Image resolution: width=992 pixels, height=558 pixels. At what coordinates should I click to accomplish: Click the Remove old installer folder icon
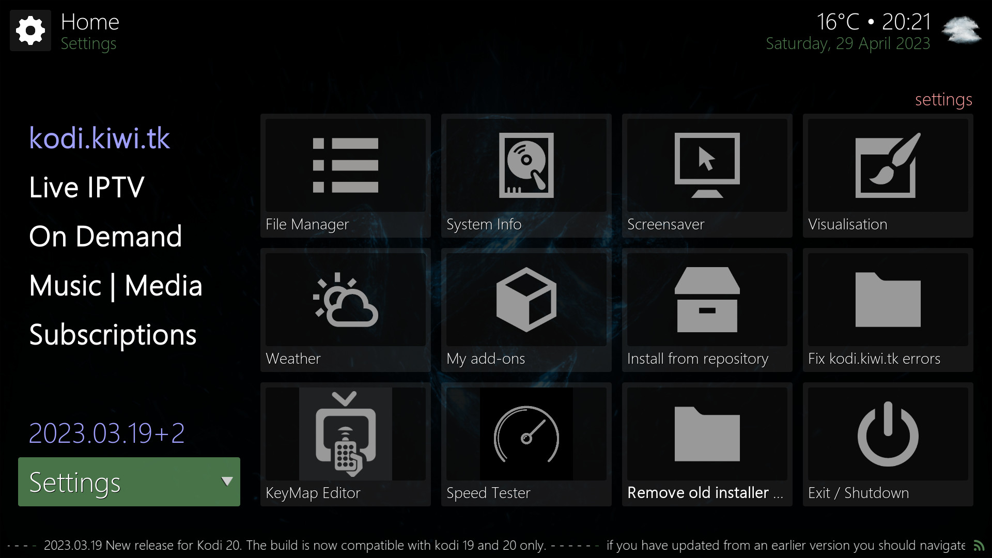coord(707,434)
